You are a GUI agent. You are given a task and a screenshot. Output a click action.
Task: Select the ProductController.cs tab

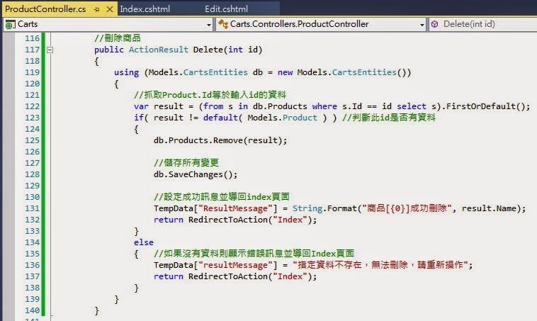(x=45, y=9)
